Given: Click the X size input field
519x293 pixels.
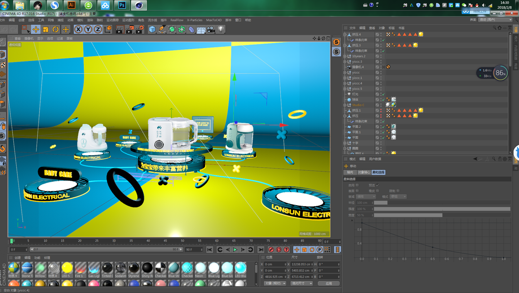Looking at the screenshot, I should 302,264.
